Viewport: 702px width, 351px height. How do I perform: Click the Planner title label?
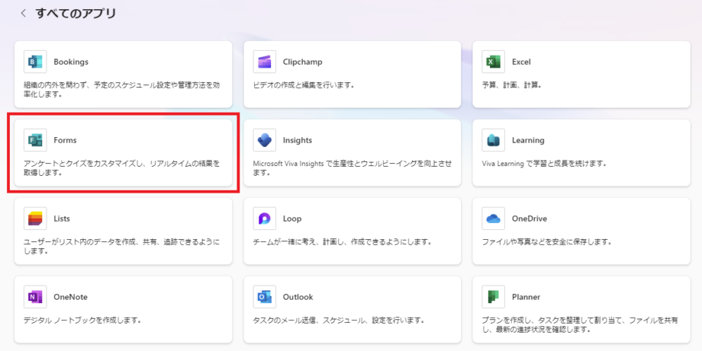526,297
